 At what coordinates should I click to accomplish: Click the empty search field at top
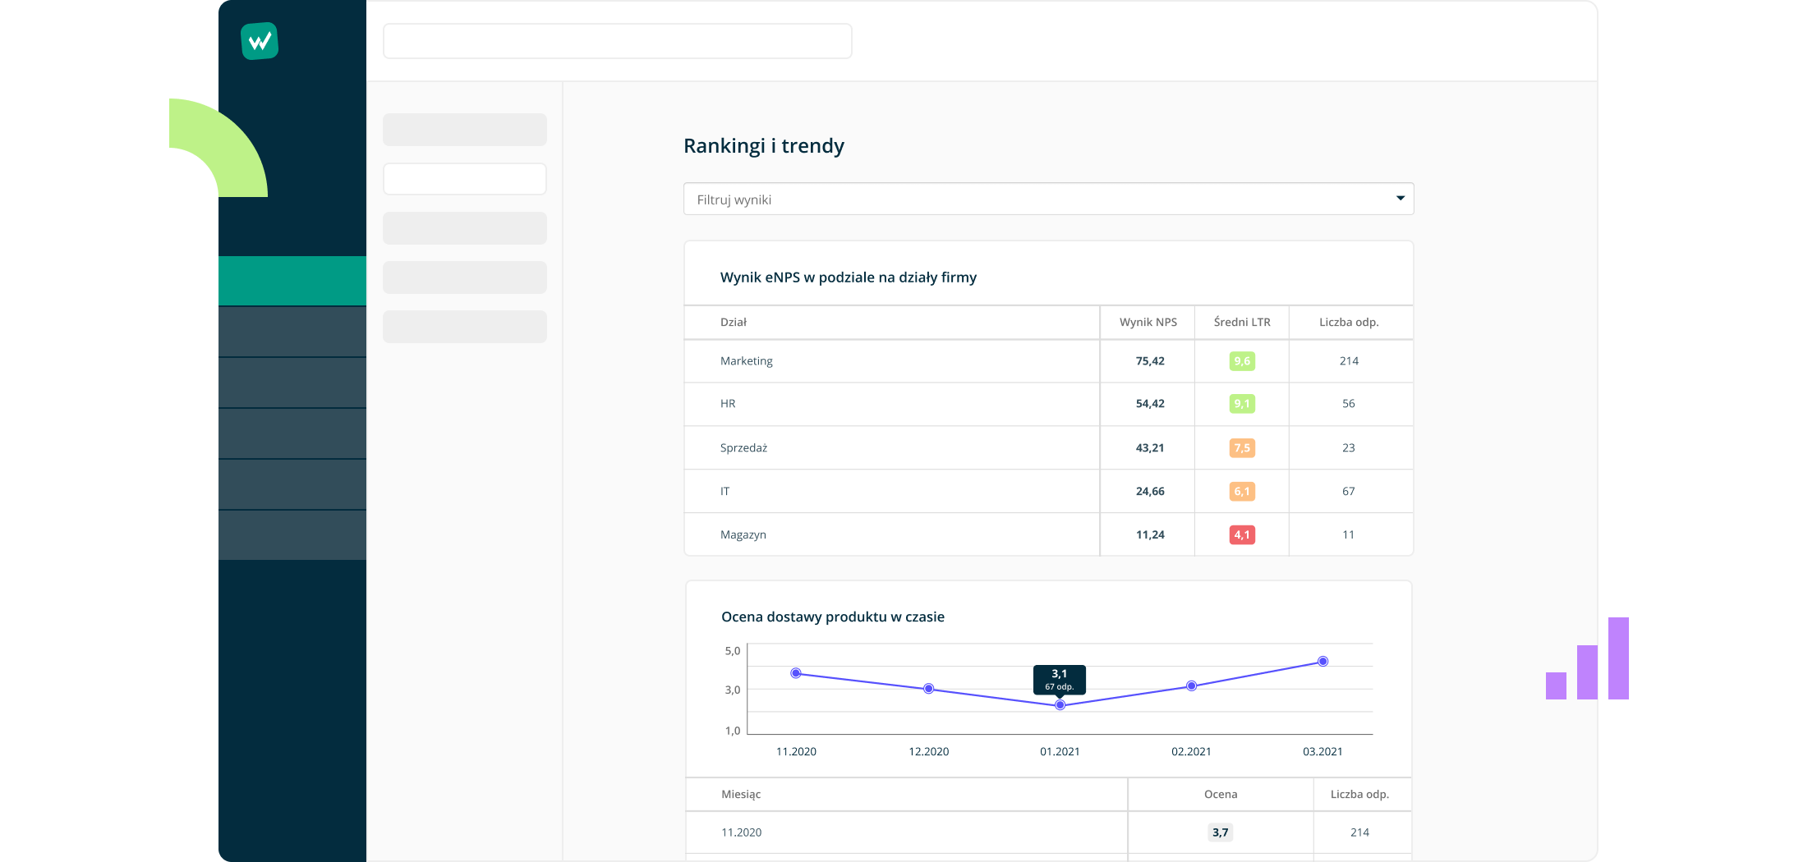(x=617, y=41)
